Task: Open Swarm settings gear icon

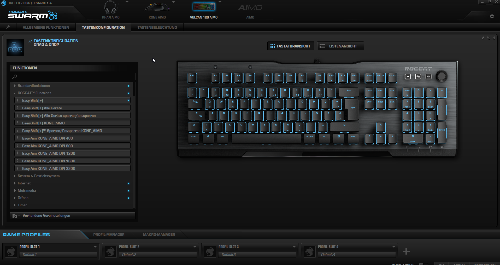Action: (x=492, y=16)
